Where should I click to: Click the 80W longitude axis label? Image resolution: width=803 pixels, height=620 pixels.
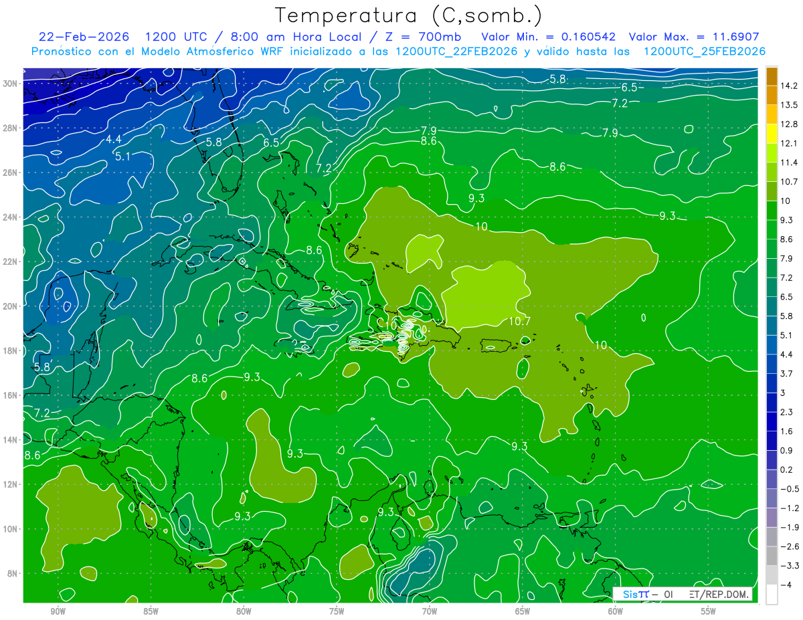click(244, 611)
